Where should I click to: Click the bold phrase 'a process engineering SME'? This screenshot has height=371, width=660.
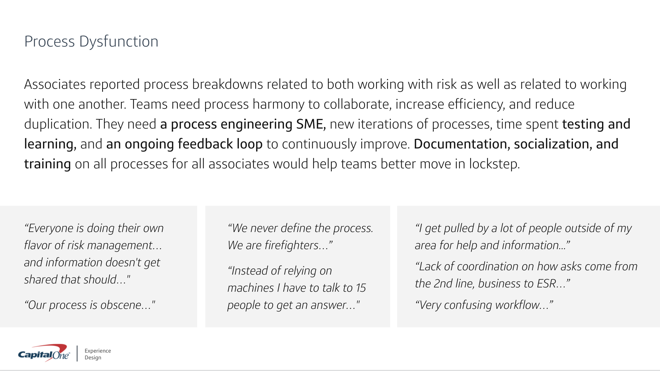[243, 124]
